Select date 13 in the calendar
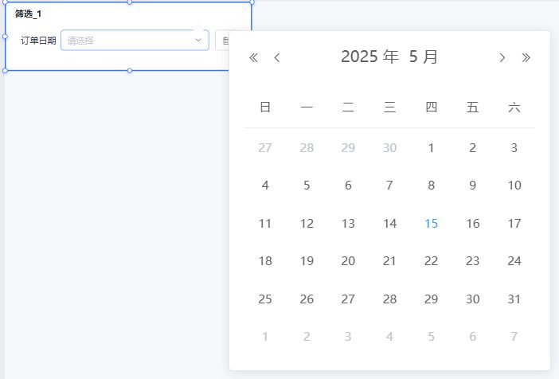559x379 pixels. click(x=348, y=224)
